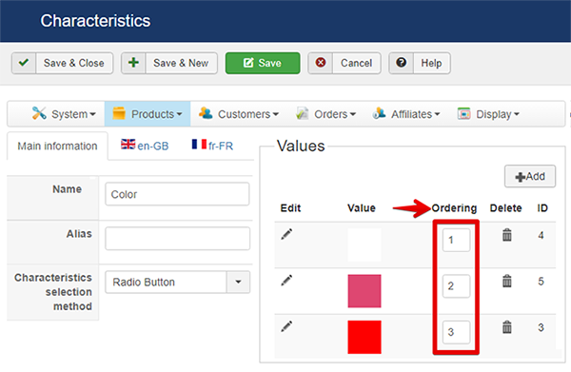
Task: Click pencil edit icon for white value
Action: click(x=286, y=234)
